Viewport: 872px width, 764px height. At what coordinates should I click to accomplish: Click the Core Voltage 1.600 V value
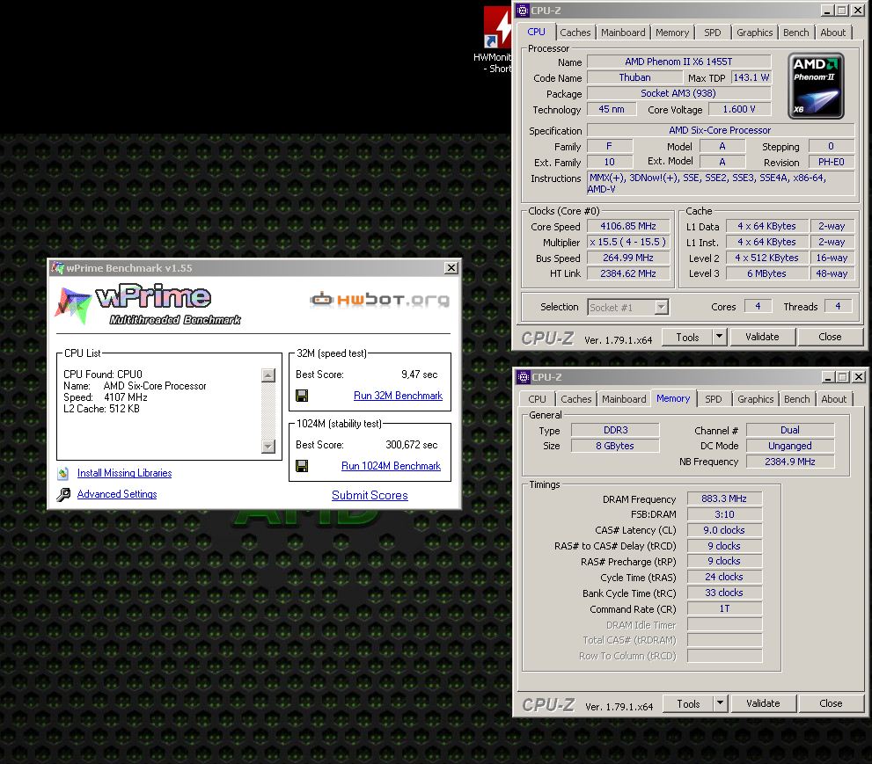point(739,110)
